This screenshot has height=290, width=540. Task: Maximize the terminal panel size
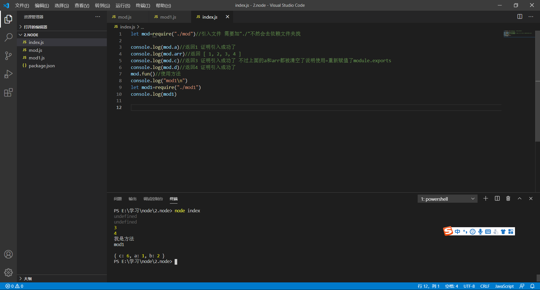point(519,198)
